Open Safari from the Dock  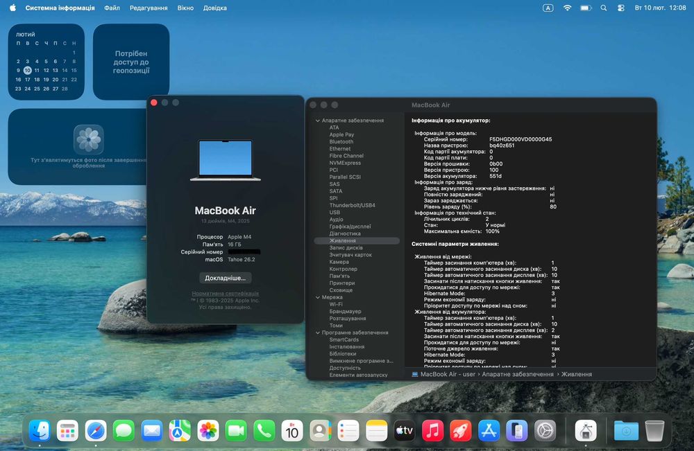point(96,431)
